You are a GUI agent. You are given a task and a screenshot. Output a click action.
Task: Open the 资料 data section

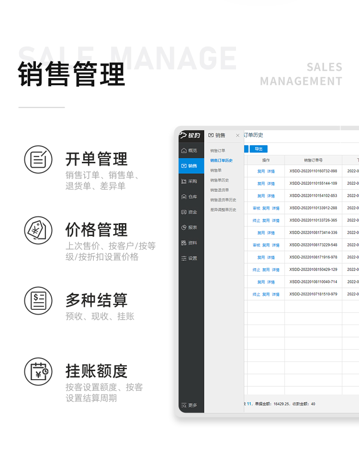tap(191, 243)
